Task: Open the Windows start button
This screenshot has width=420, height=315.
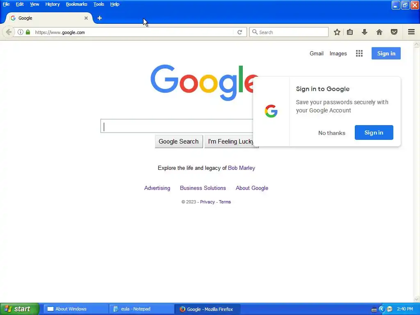Action: tap(20, 309)
